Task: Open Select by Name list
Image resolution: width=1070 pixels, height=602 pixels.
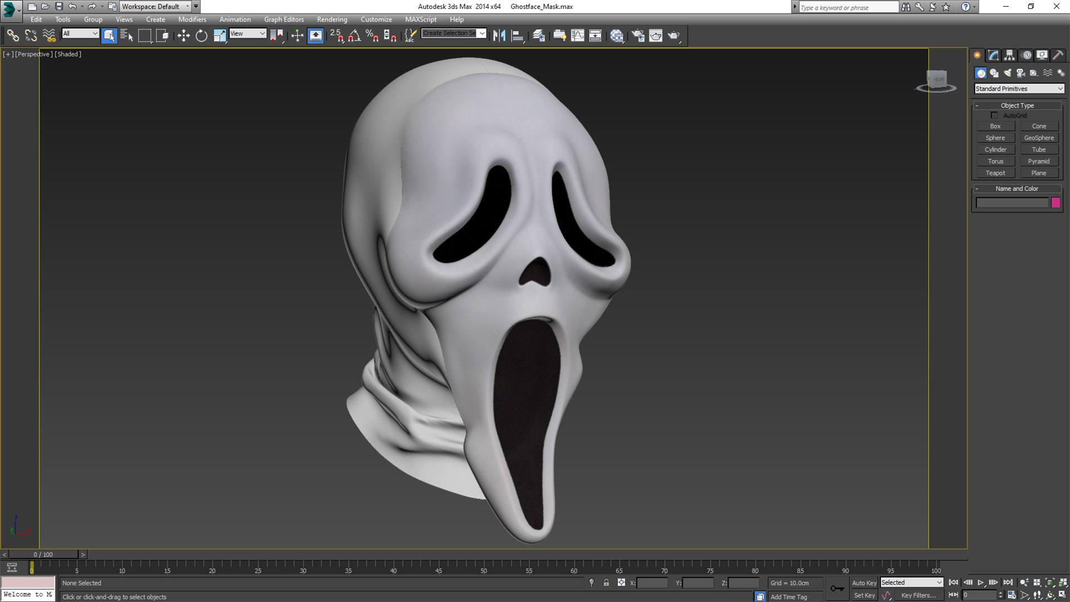Action: pyautogui.click(x=127, y=36)
